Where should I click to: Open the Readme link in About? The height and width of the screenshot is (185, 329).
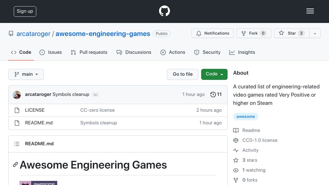coord(246,130)
